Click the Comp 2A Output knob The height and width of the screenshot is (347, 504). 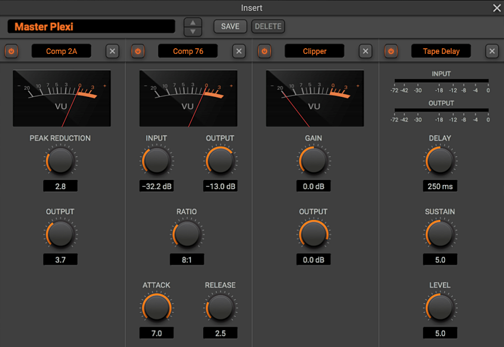tap(60, 234)
